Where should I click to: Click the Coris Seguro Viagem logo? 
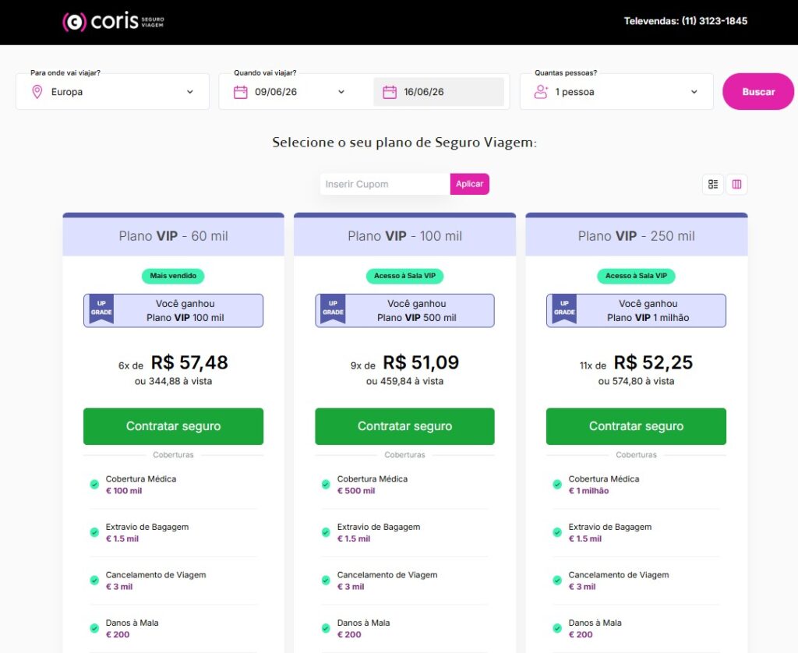(x=113, y=22)
